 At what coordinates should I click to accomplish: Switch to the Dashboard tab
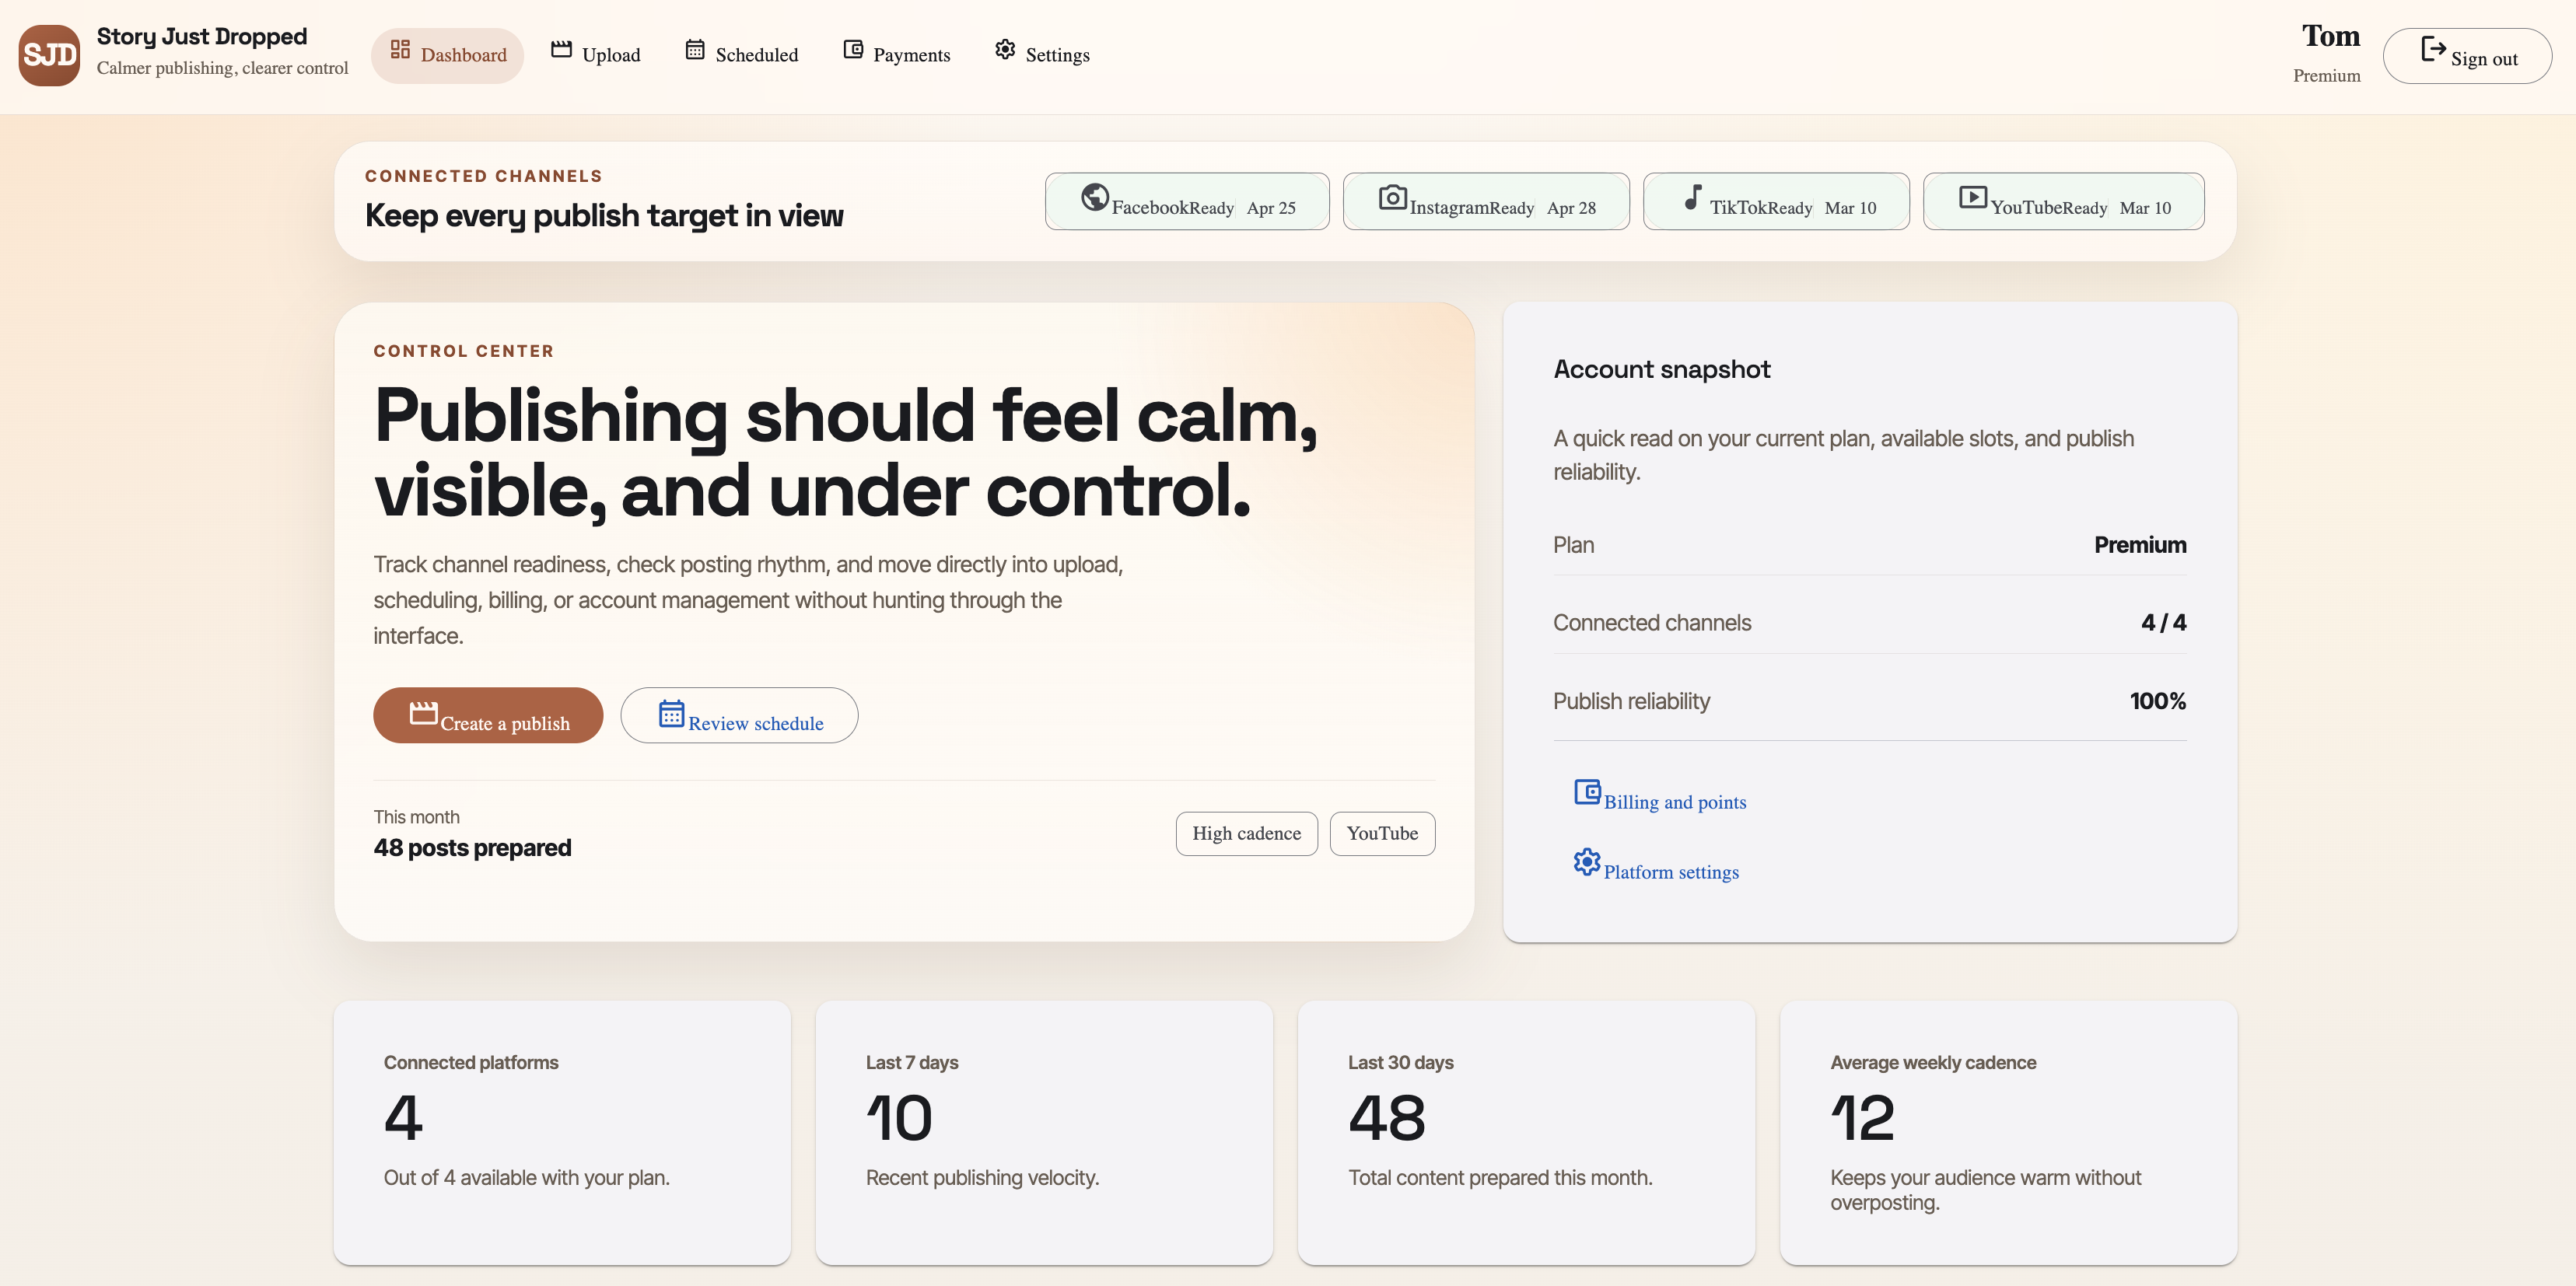[x=447, y=55]
